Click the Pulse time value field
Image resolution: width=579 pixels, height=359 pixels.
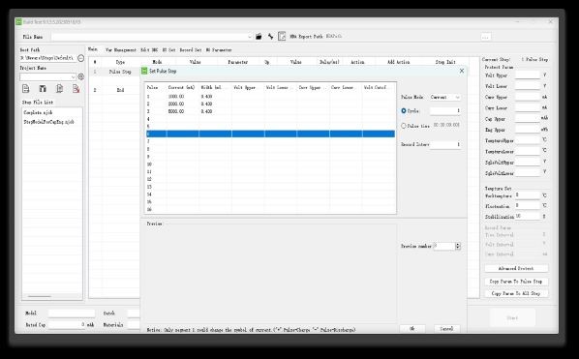tap(446, 125)
